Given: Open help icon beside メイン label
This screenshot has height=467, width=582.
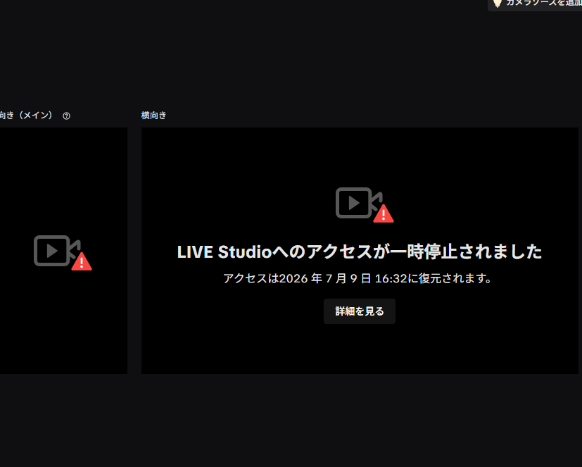Looking at the screenshot, I should [66, 116].
